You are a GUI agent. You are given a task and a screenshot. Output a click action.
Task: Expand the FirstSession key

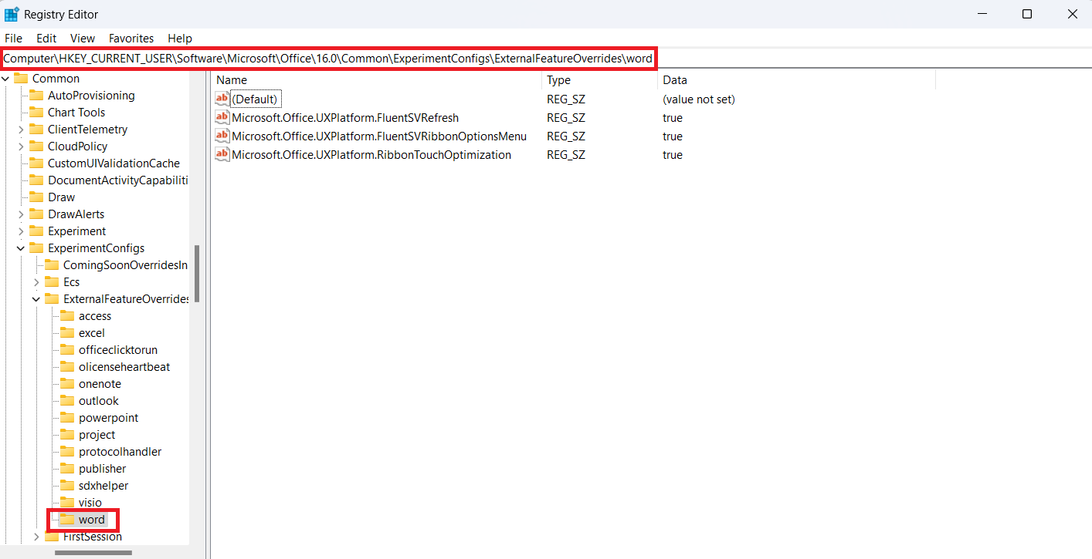click(x=36, y=537)
